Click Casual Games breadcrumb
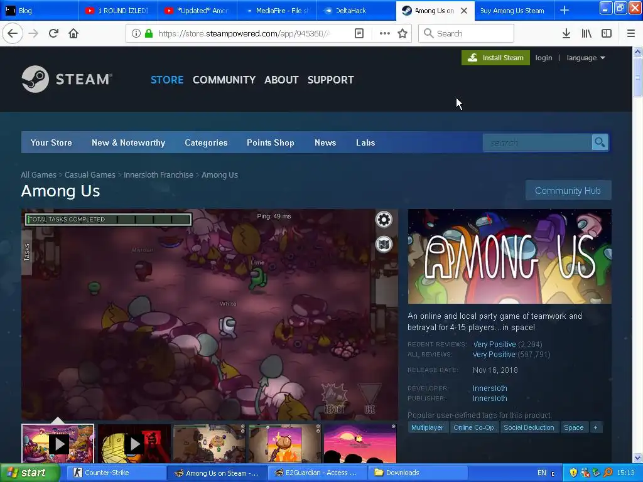The height and width of the screenshot is (482, 643). coord(90,175)
